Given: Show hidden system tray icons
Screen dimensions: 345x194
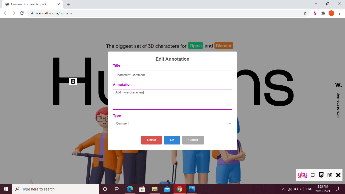Looking at the screenshot, I should coord(283,189).
